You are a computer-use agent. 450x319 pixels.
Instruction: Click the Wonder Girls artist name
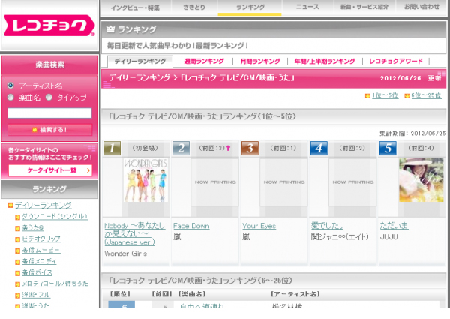pyautogui.click(x=126, y=254)
